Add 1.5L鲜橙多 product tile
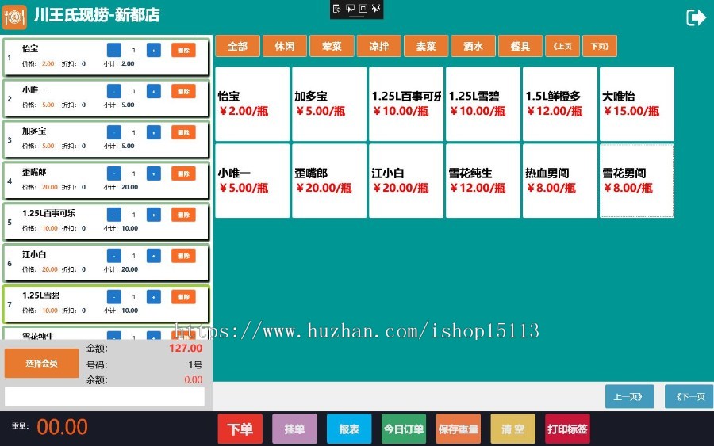This screenshot has height=446, width=714. [560, 104]
